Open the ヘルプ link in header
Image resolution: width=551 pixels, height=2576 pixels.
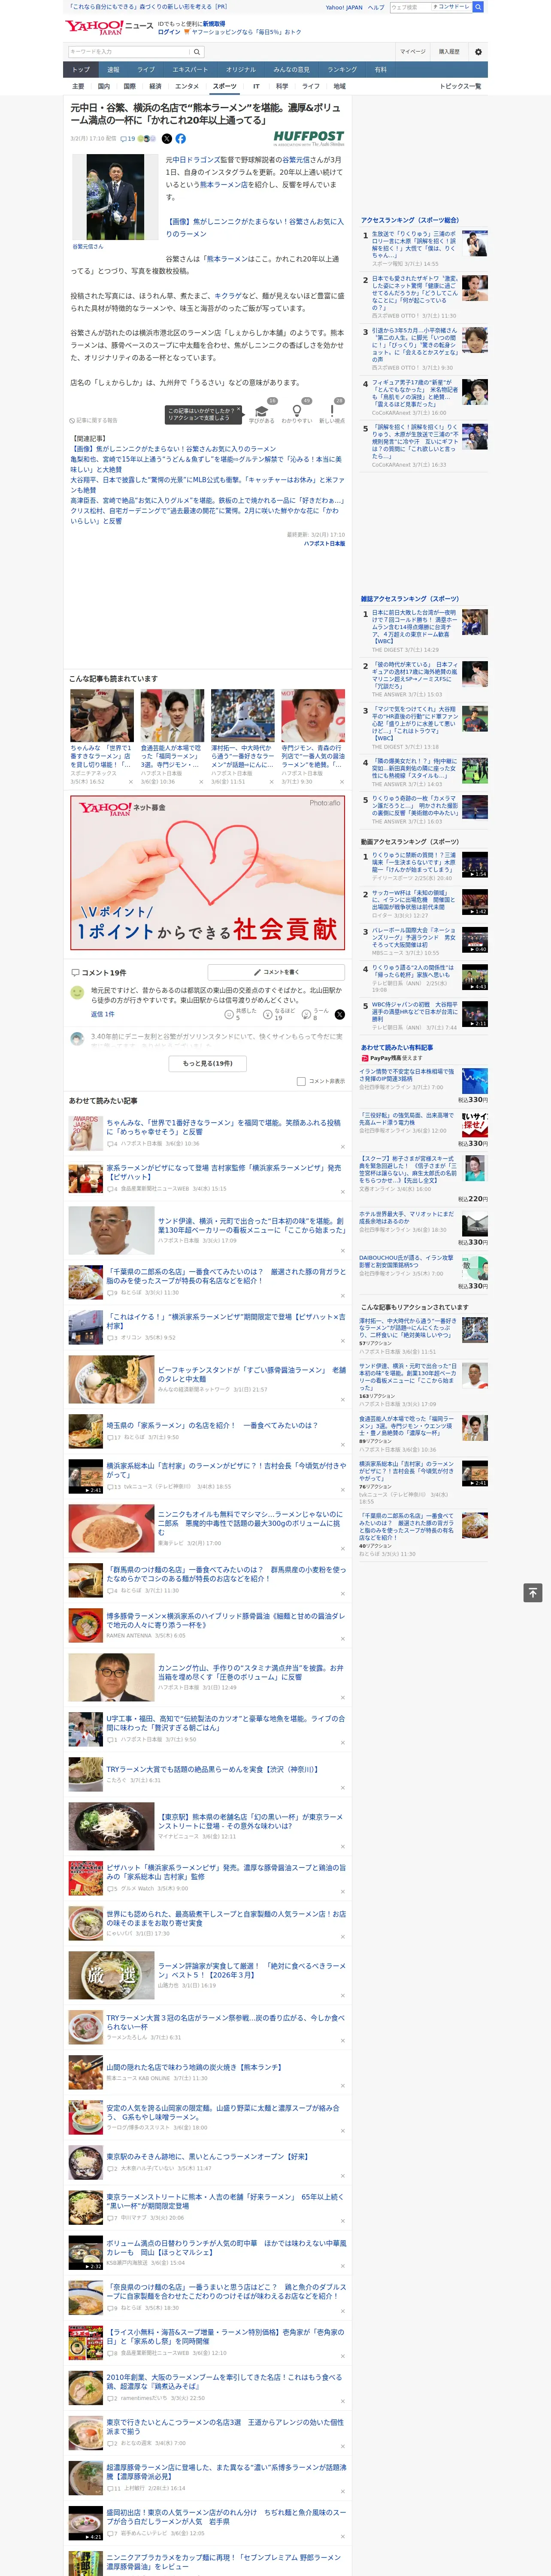click(375, 7)
